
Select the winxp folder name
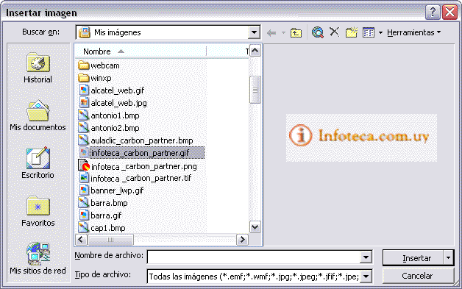coord(101,78)
